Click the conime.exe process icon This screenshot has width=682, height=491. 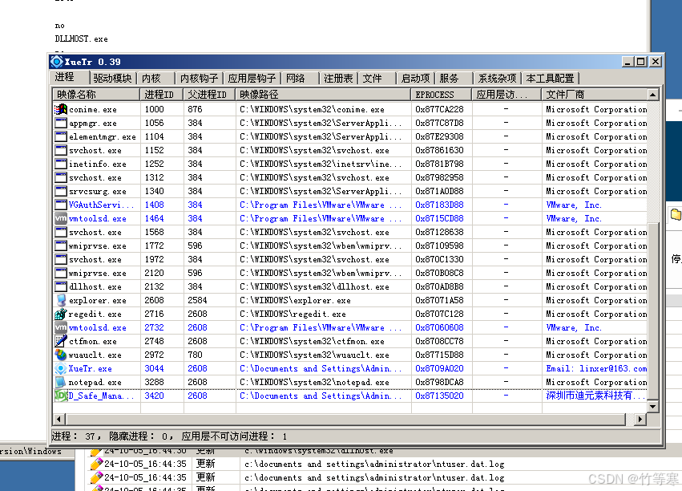60,109
